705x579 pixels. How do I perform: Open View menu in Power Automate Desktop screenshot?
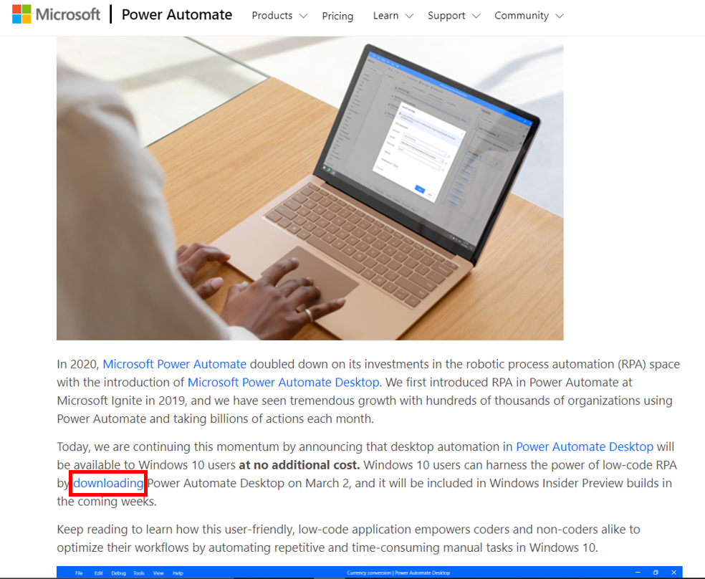point(158,573)
